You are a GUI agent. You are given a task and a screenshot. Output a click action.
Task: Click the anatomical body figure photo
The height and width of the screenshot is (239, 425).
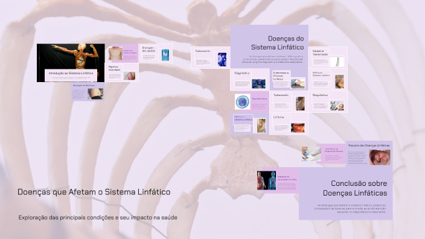click(x=71, y=56)
